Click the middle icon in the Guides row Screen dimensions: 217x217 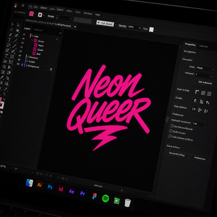[202, 101]
